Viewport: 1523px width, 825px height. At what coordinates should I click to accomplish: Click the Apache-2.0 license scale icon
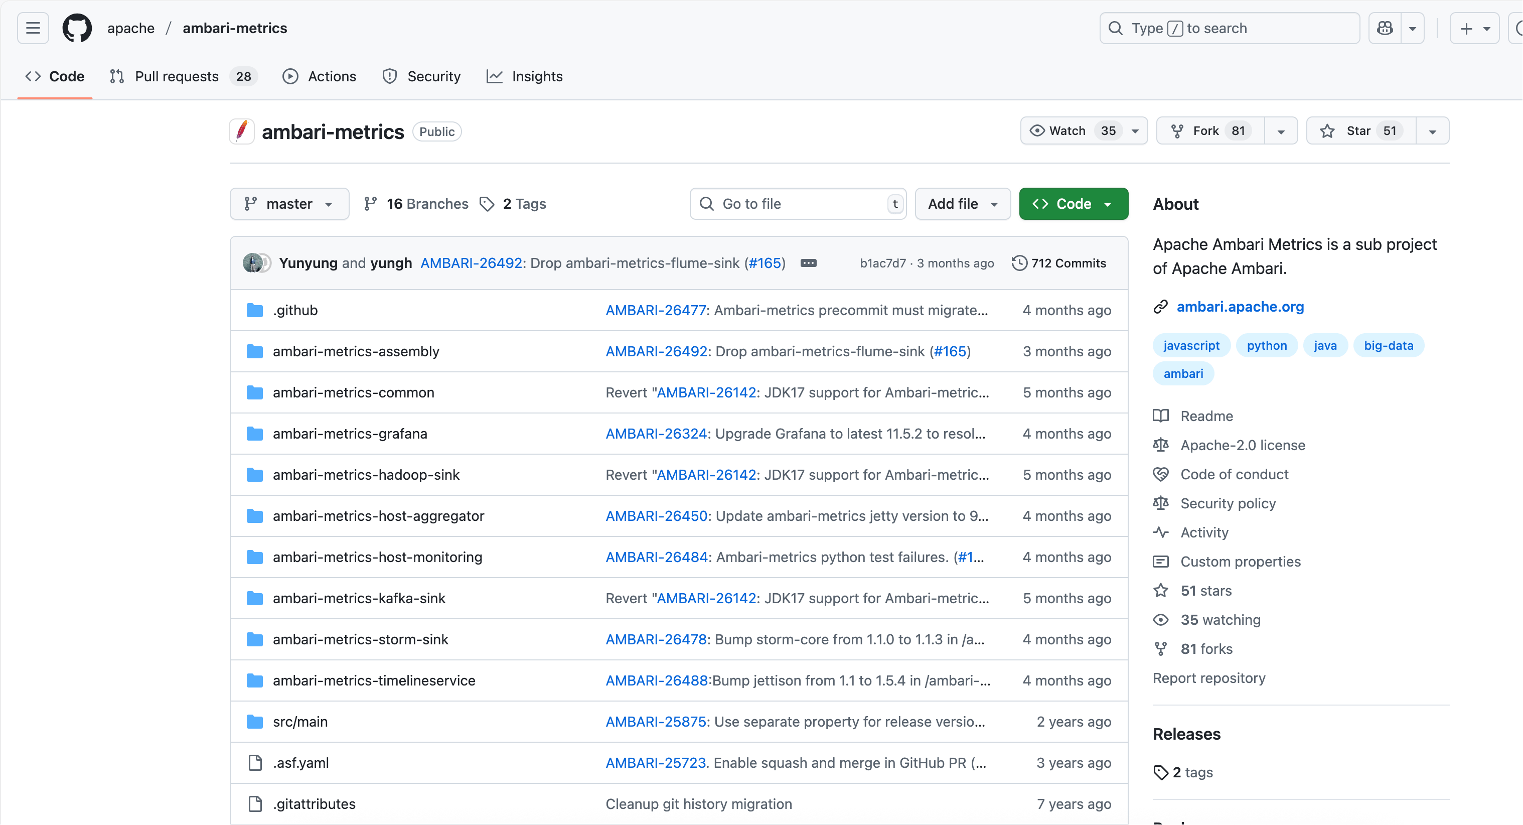coord(1161,445)
